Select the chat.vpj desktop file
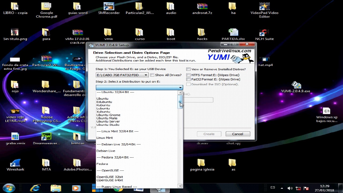This screenshot has width=343, height=193. 233,143
